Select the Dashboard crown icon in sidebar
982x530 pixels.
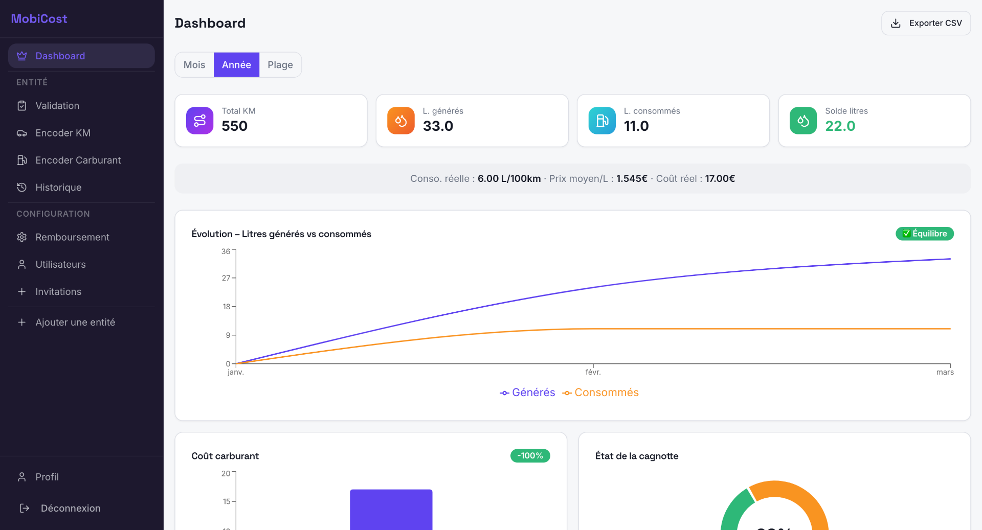pyautogui.click(x=21, y=56)
